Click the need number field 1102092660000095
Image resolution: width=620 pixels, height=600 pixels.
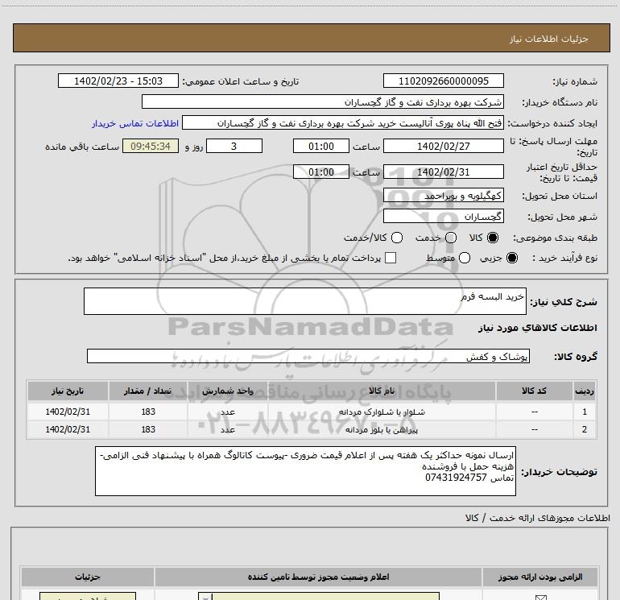pyautogui.click(x=443, y=81)
